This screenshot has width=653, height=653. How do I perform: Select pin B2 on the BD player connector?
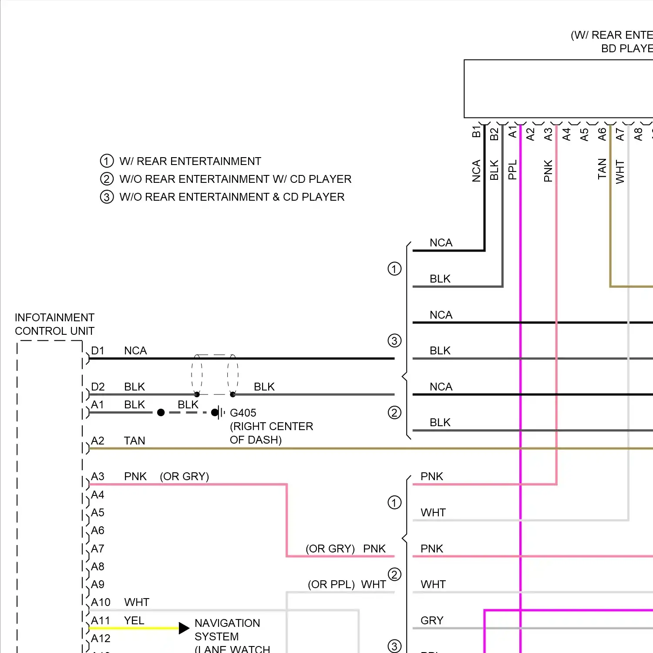click(494, 134)
